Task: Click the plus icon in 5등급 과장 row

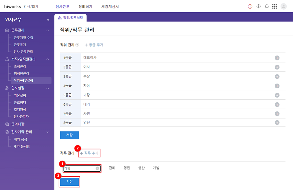Action: click(x=277, y=95)
